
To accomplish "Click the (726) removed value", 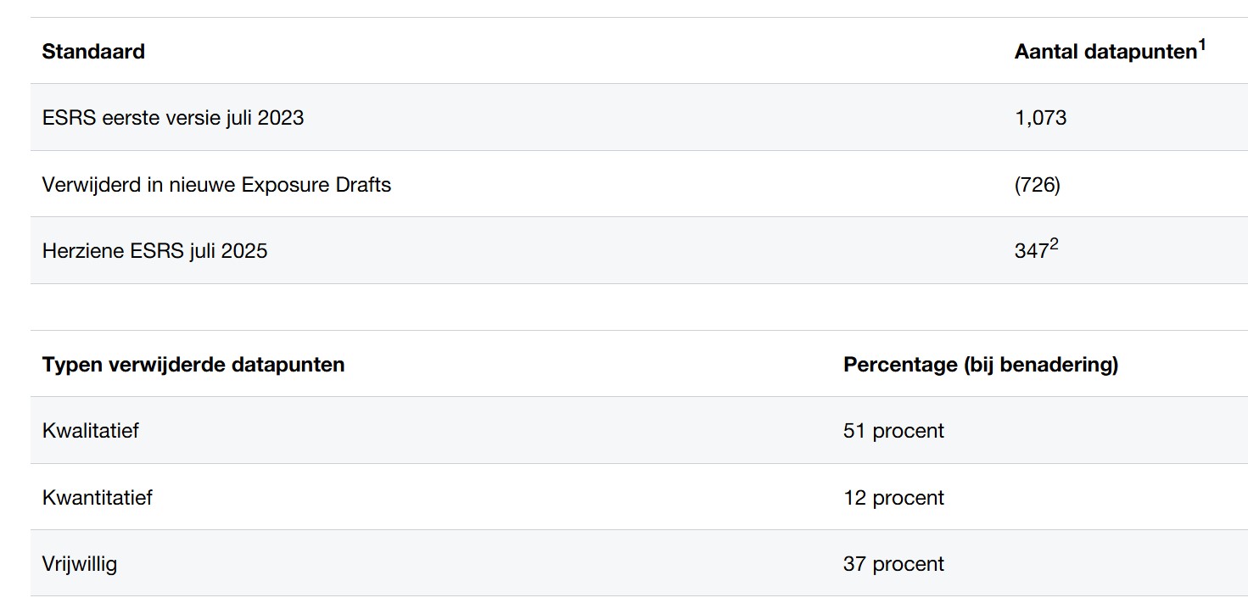I will click(1037, 185).
